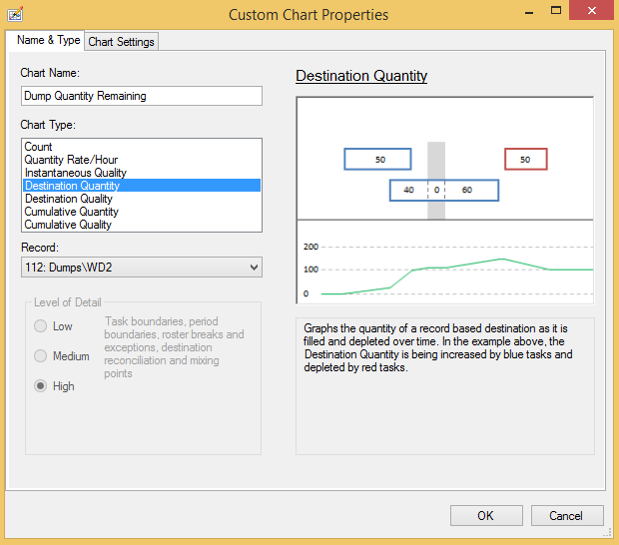
Task: Select Count chart type
Action: pyautogui.click(x=142, y=147)
